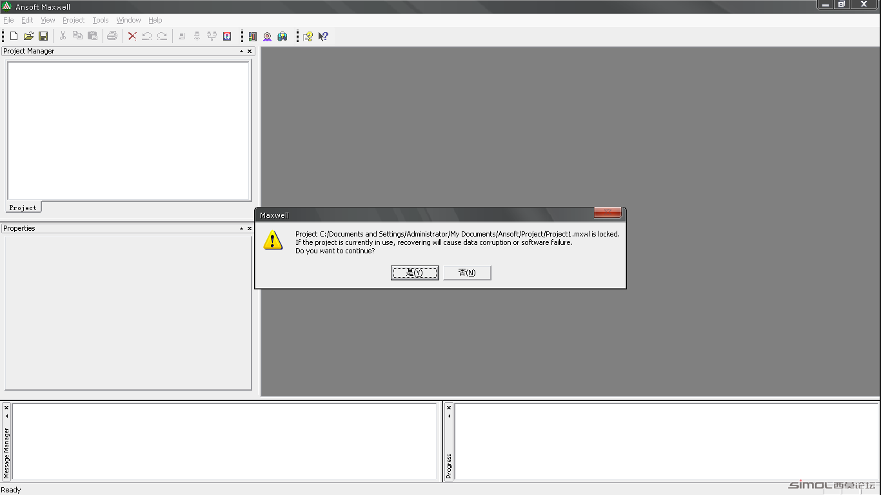Close the Maxwell warning dialog
The width and height of the screenshot is (881, 495).
(x=608, y=212)
